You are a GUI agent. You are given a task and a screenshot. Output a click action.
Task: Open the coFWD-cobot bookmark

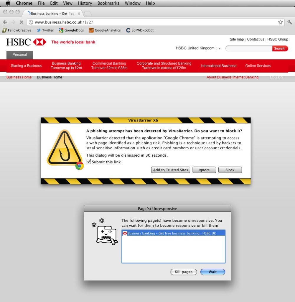click(x=140, y=30)
